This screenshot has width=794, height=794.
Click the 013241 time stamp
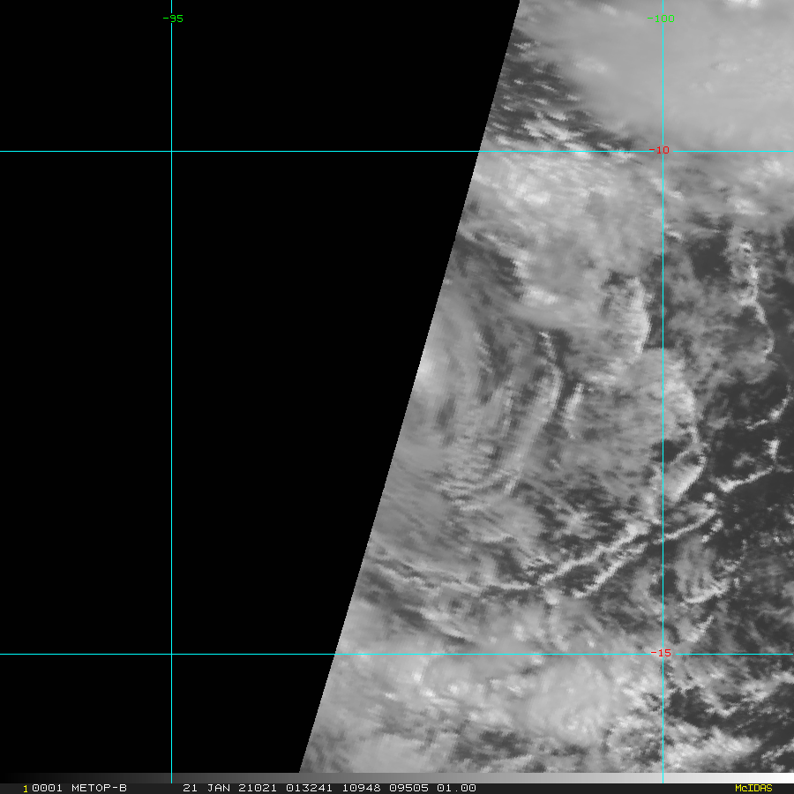tap(309, 788)
